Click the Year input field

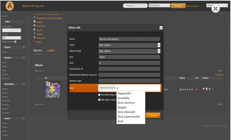pos(129,57)
